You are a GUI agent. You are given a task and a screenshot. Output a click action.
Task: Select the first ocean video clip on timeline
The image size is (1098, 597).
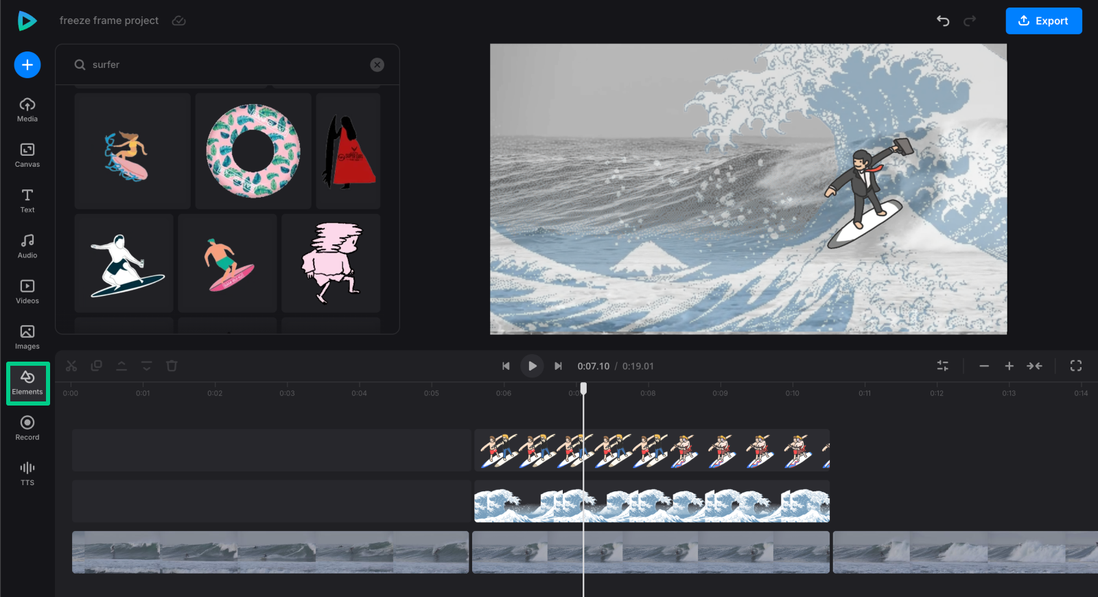[270, 552]
